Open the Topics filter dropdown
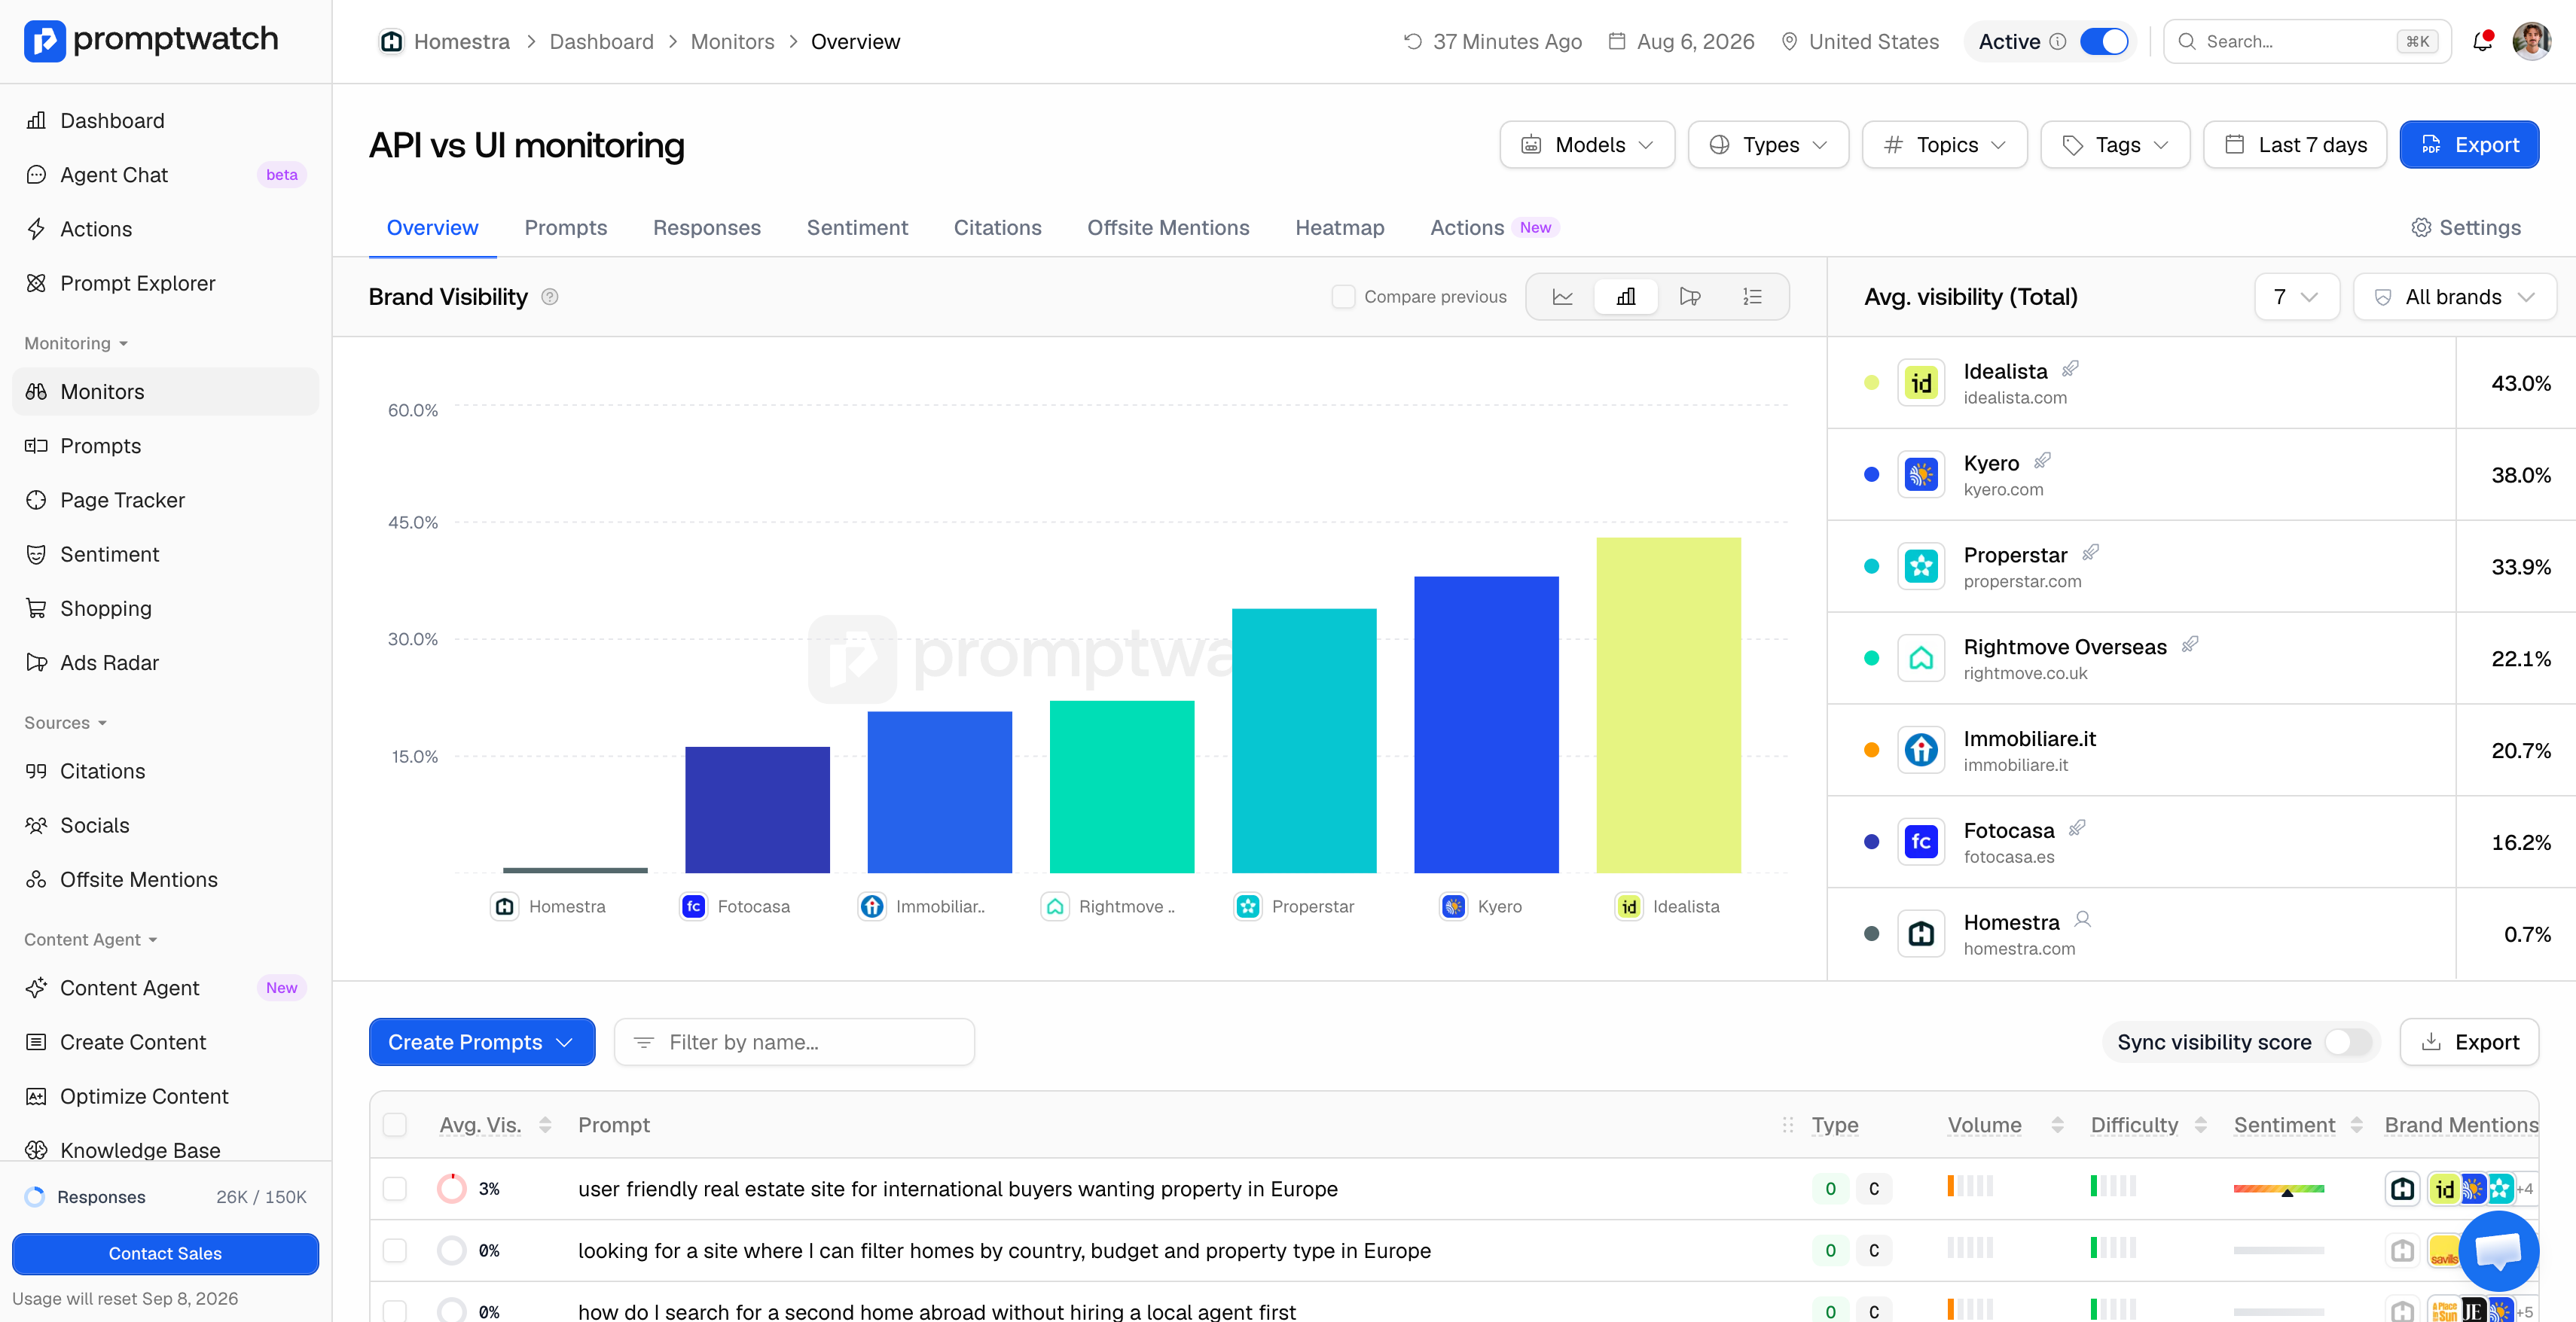 click(1944, 145)
